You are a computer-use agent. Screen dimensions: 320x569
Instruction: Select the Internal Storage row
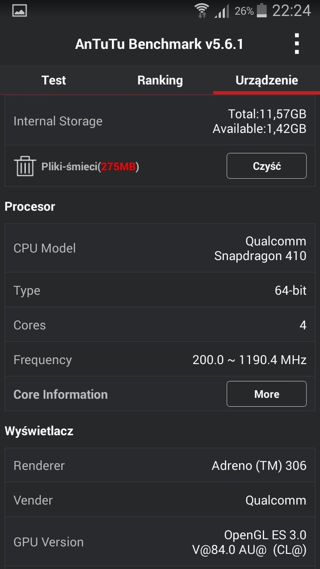point(160,121)
